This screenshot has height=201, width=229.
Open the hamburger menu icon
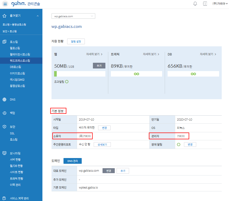coord(5,4)
